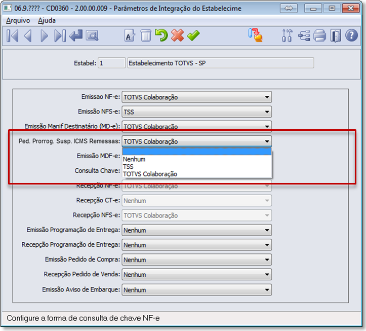Click the Estabel code field
The width and height of the screenshot is (366, 331).
[111, 63]
